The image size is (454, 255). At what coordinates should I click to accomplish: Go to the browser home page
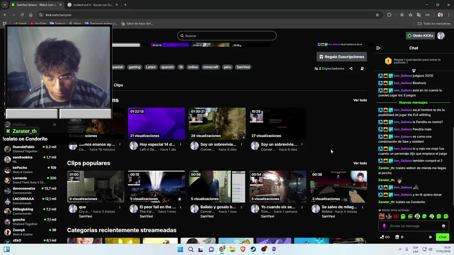31,15
